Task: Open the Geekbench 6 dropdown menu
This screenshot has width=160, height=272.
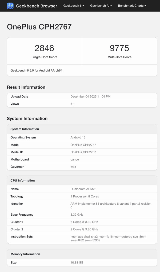Action: coord(73,6)
